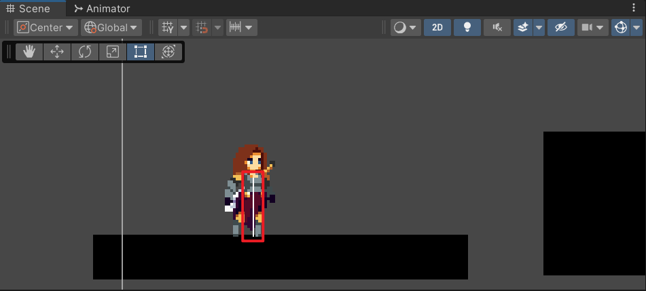
Task: Toggle grid visibility icon
Action: (x=167, y=28)
